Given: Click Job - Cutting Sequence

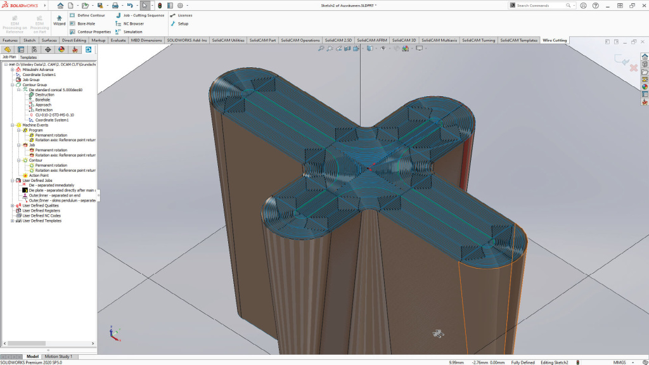Looking at the screenshot, I should [145, 15].
